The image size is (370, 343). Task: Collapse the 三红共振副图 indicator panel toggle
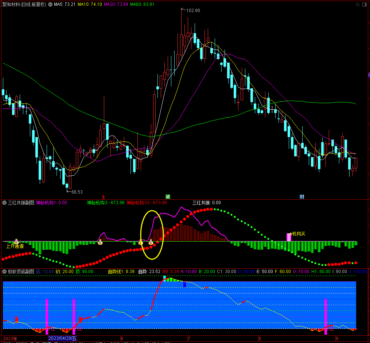[4, 203]
